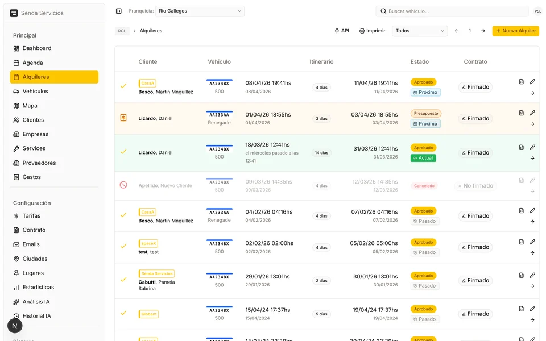Click edit pencil icon for first Bosco rental

[x=532, y=82]
